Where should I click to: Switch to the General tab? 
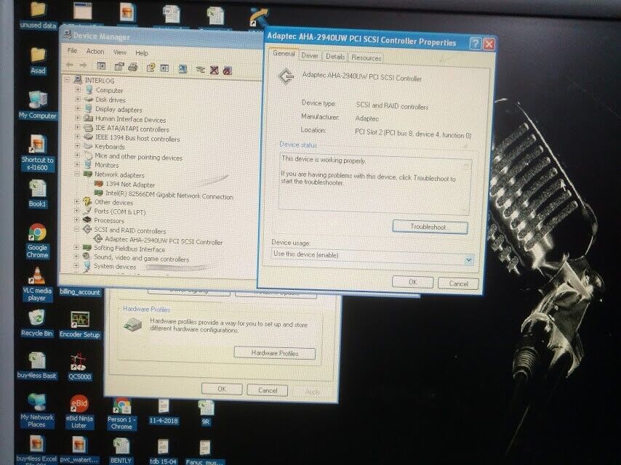click(x=284, y=54)
